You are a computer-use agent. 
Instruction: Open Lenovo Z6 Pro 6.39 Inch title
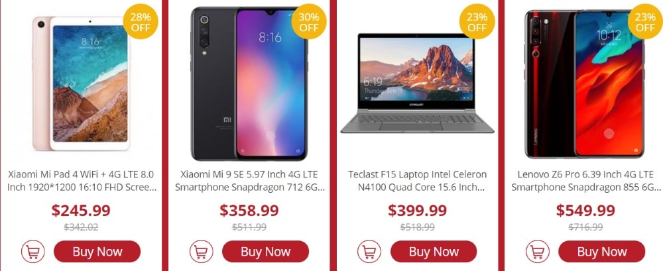click(x=585, y=180)
